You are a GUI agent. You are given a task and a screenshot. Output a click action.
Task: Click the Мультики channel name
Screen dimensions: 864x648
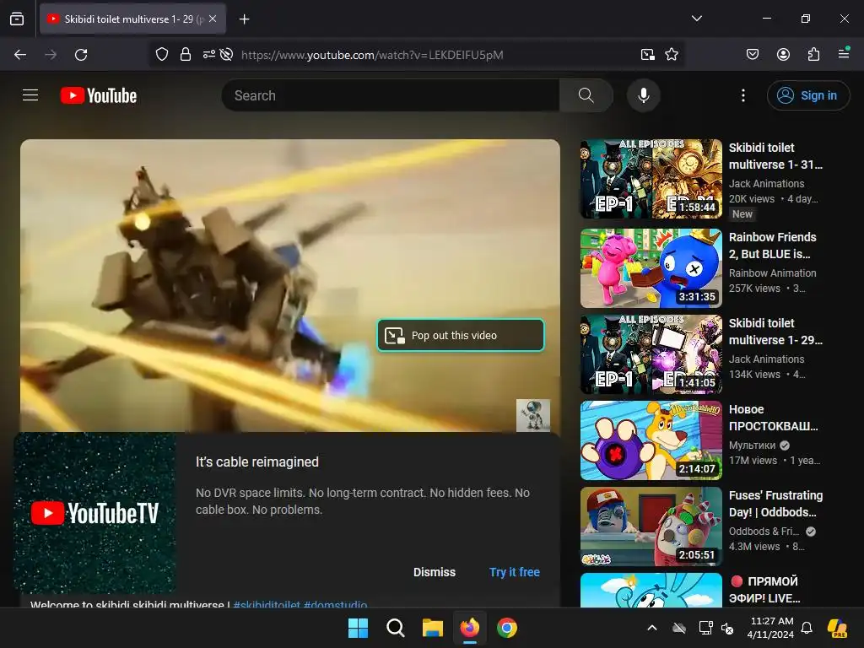click(752, 445)
